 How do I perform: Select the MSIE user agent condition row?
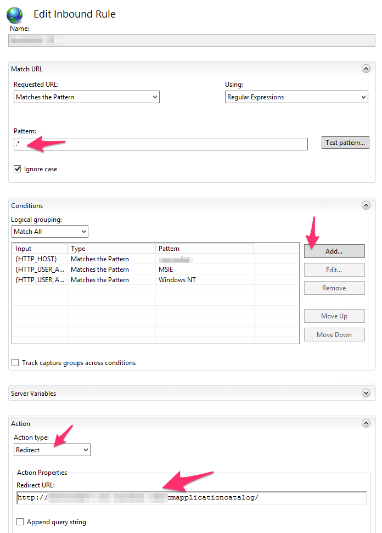(110, 270)
